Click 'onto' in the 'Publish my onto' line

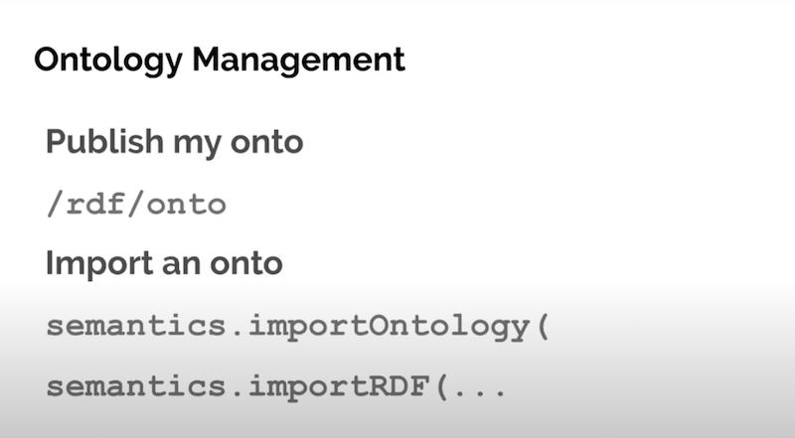pyautogui.click(x=266, y=142)
